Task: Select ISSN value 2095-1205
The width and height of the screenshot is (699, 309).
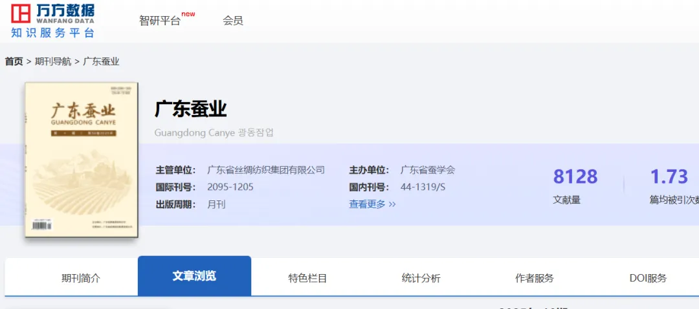Action: point(230,187)
